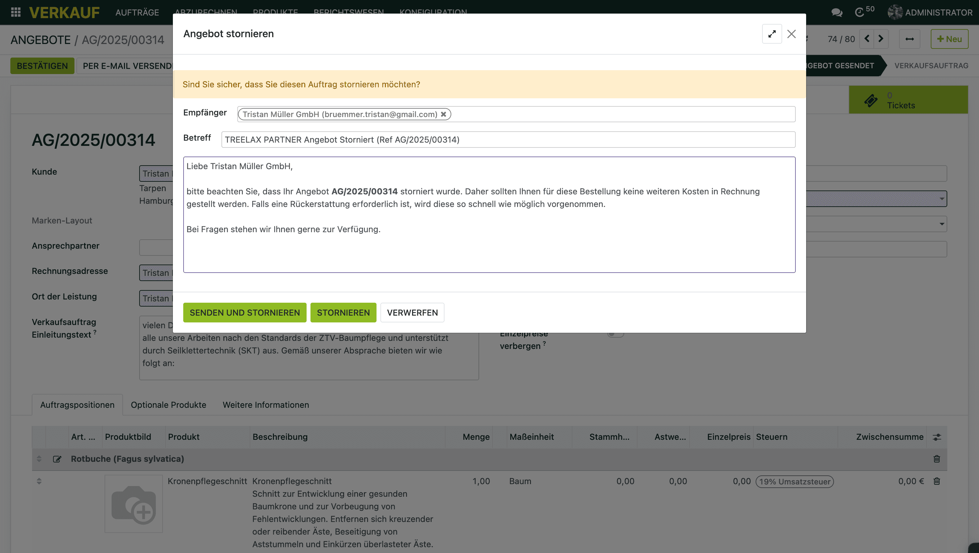979x553 pixels.
Task: Go to the previous record arrow
Action: click(867, 39)
